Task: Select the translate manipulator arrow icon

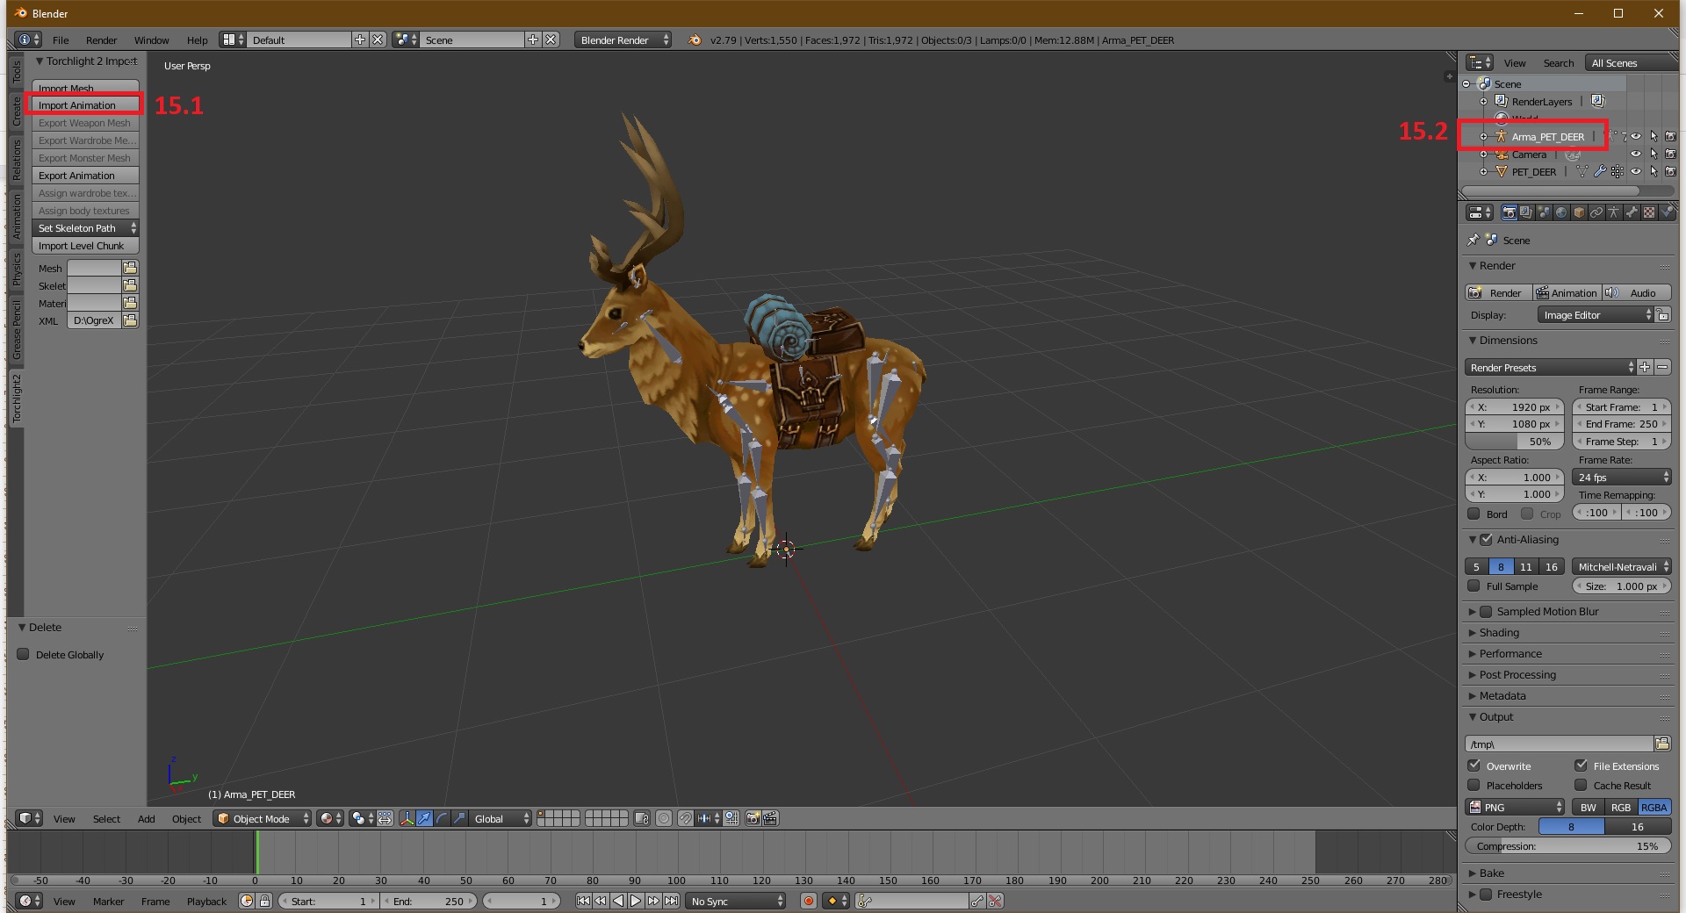Action: 424,818
